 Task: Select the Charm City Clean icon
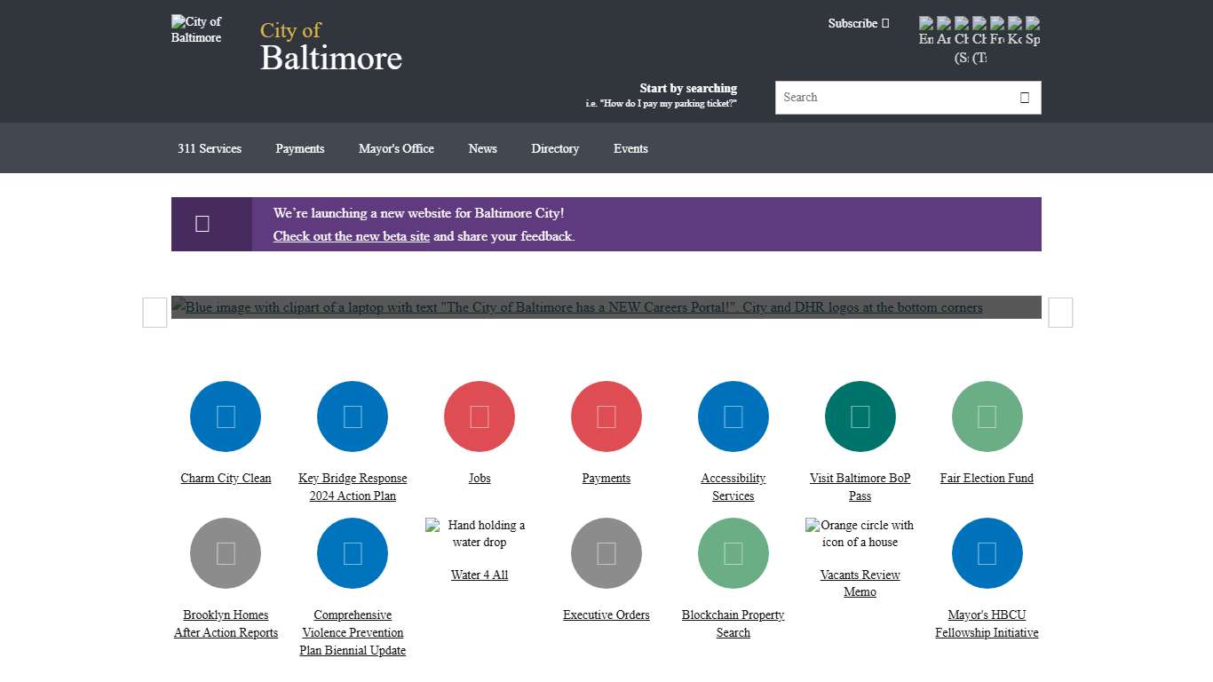point(226,416)
